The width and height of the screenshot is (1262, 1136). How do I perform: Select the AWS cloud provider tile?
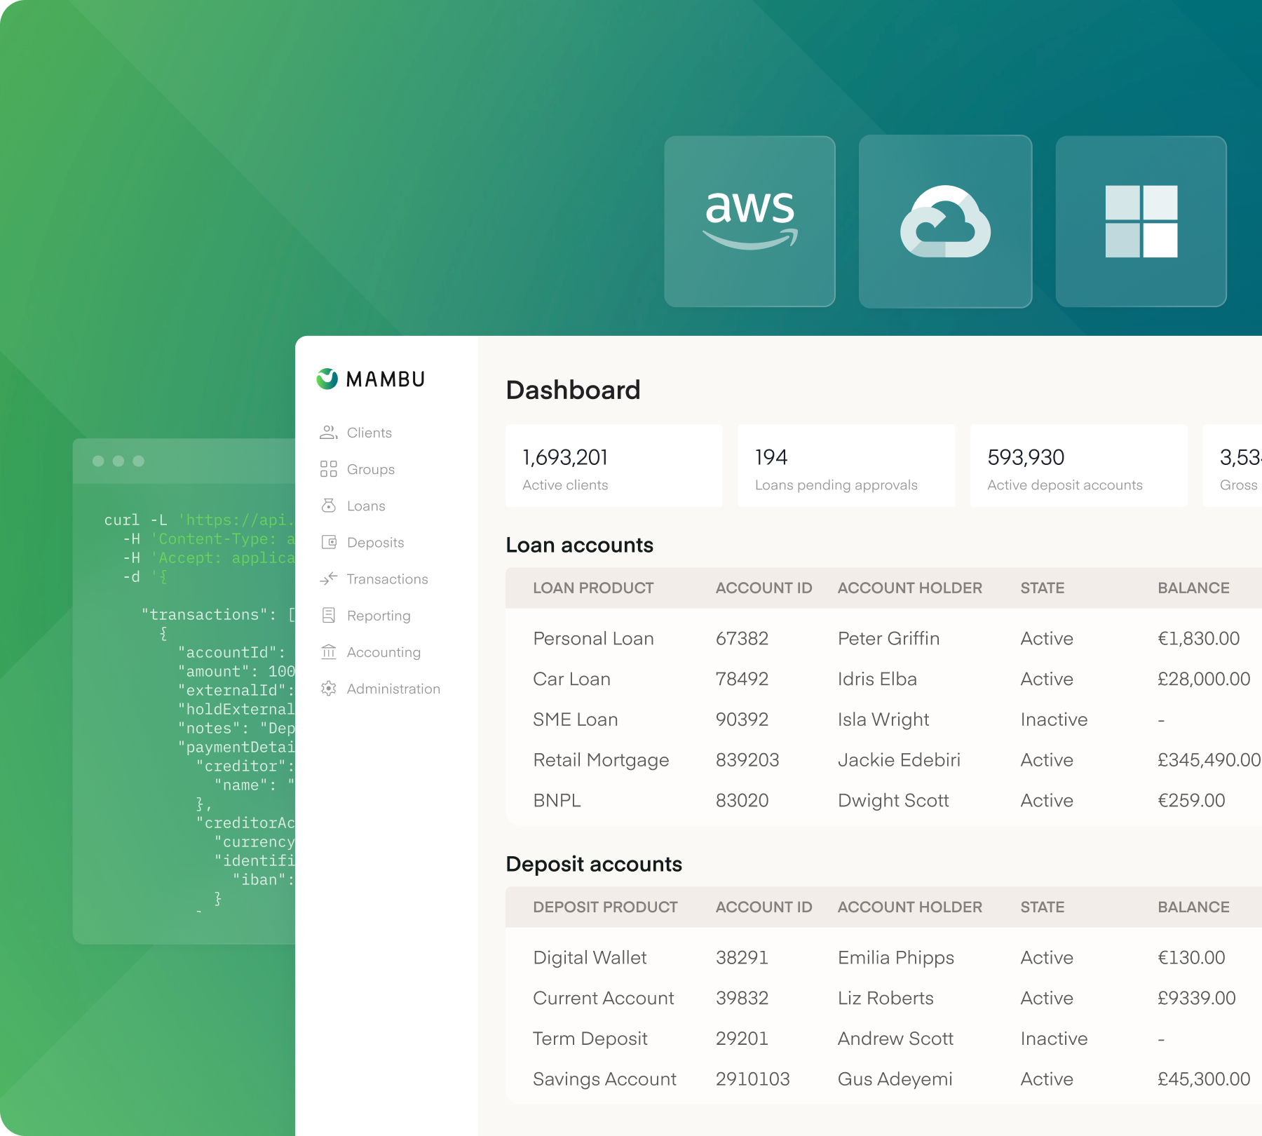[x=749, y=222]
